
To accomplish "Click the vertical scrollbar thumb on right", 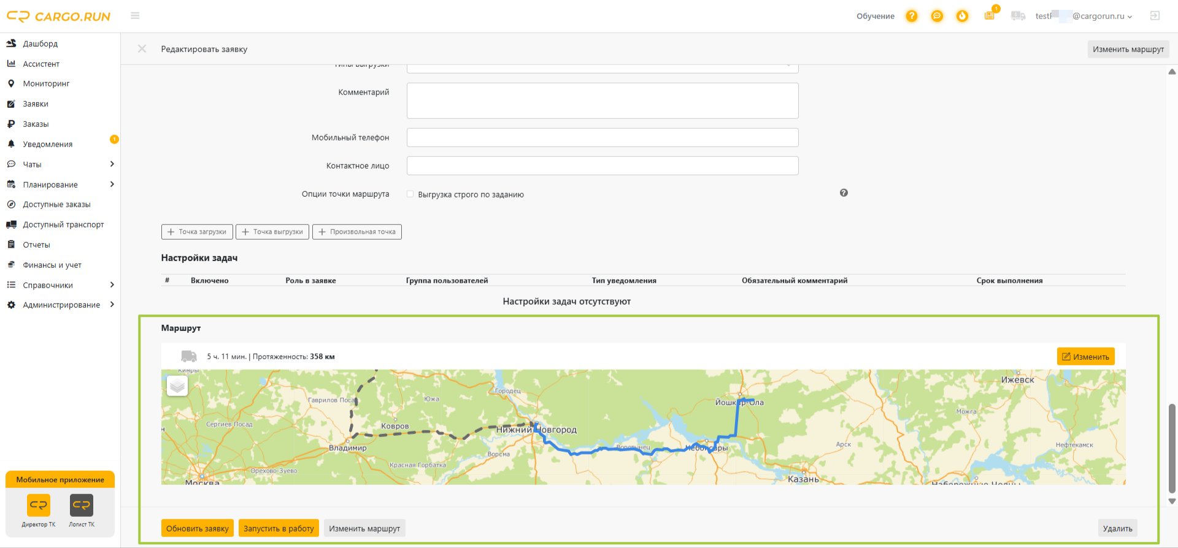I will tap(1172, 448).
